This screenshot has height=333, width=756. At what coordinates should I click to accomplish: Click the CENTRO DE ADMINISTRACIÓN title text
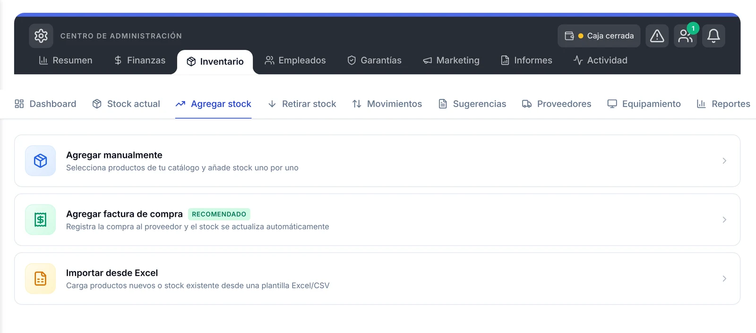pos(121,36)
